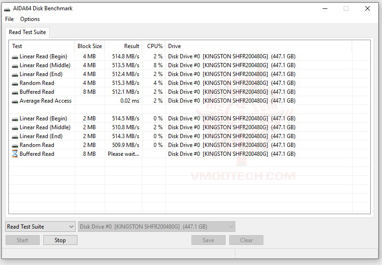Click the AIDA64 Disk Benchmark title bar icon
382x265 pixels.
7,9
